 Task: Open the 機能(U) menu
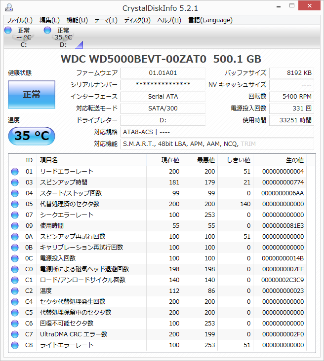coord(77,20)
